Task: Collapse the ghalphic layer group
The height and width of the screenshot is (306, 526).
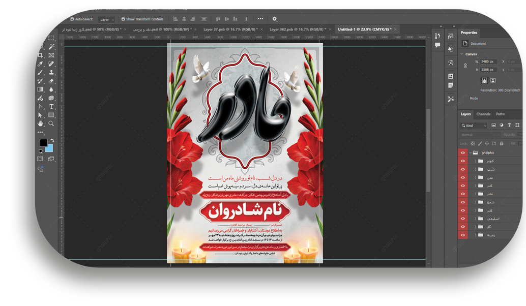Action: click(x=471, y=152)
